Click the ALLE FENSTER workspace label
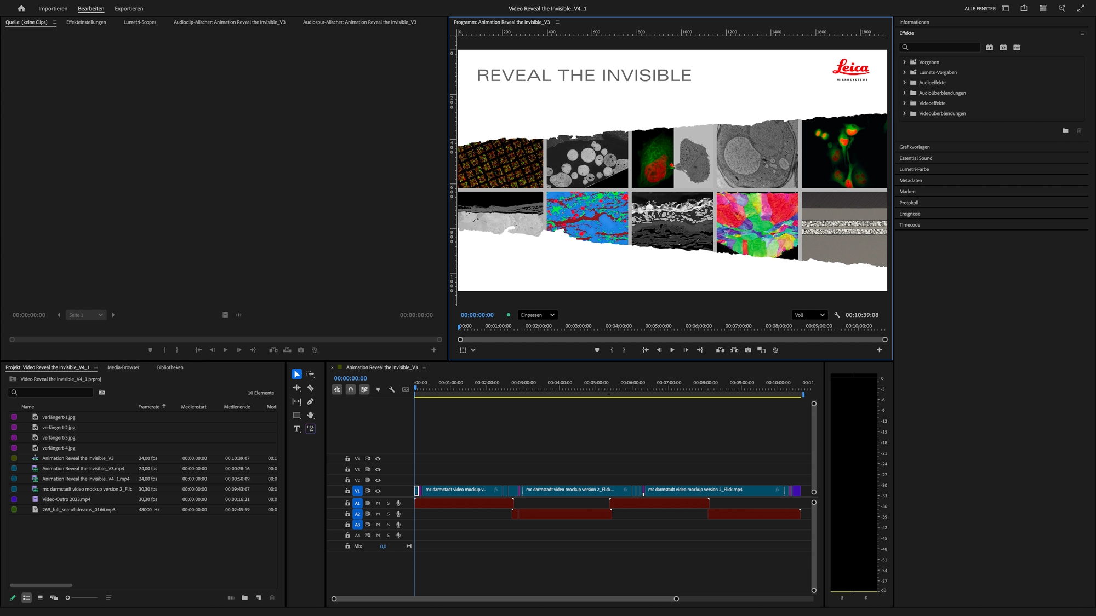1096x616 pixels. (980, 8)
